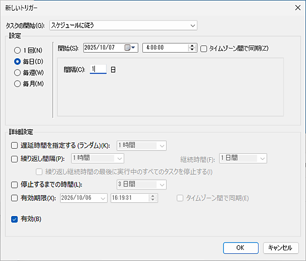Toggle 繰り返し継続時間の最後に停止する(I) checkbox

39,172
